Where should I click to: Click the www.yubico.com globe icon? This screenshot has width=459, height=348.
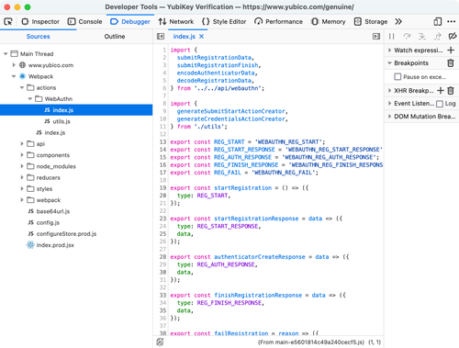click(22, 65)
